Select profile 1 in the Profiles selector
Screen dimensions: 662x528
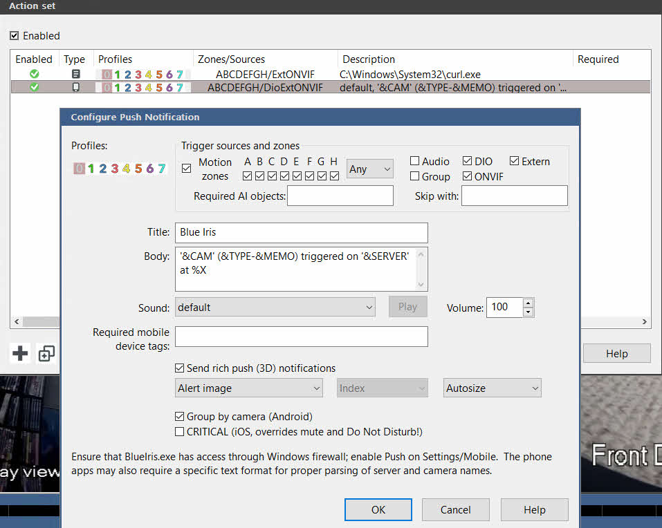tap(91, 169)
